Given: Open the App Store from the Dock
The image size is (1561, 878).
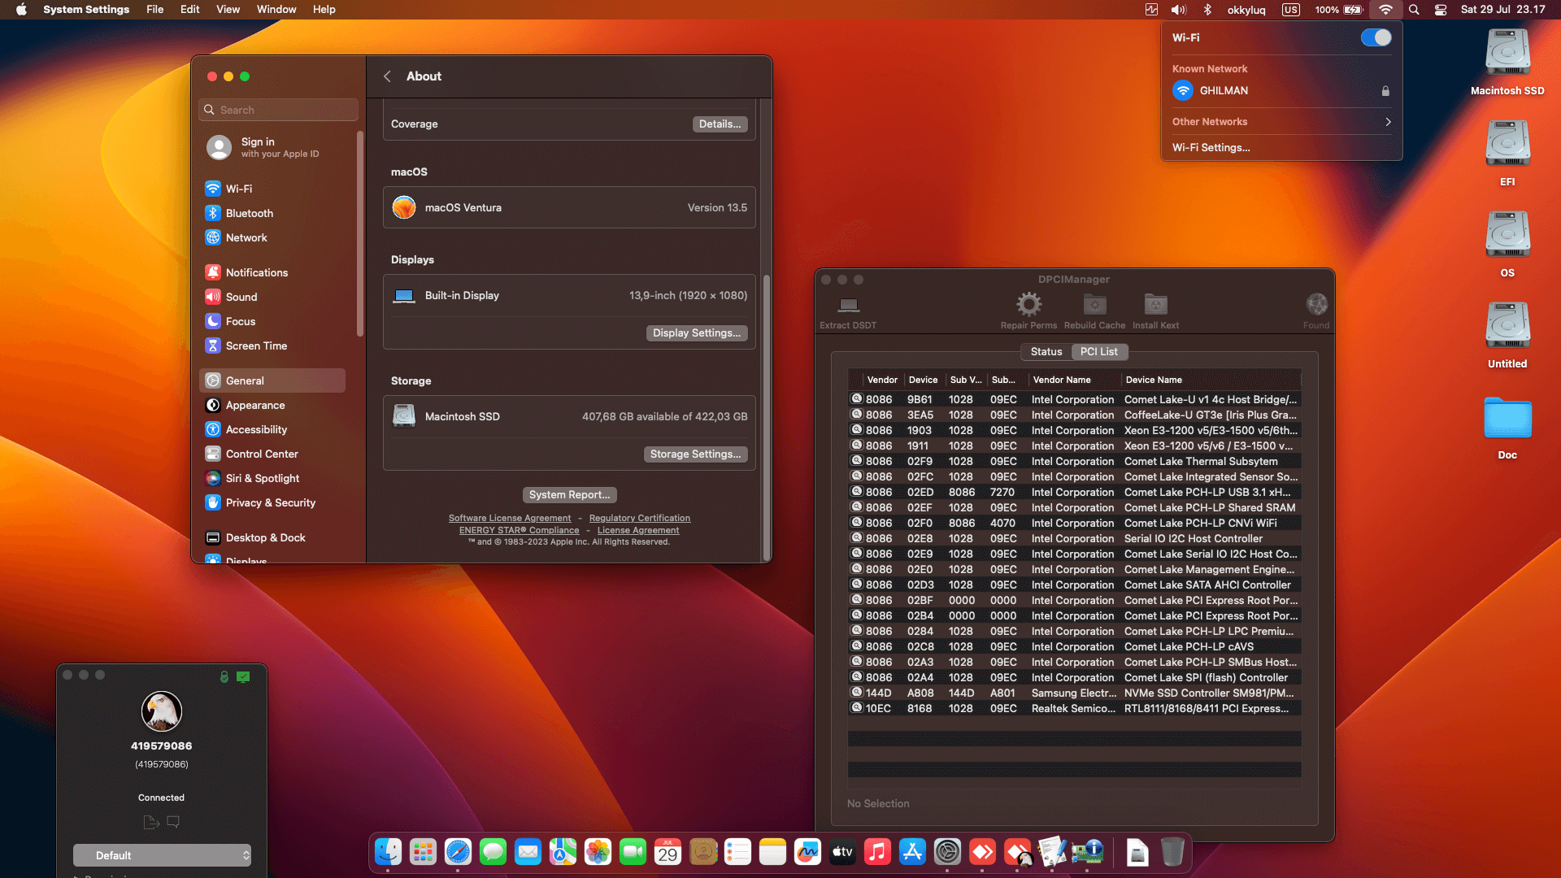Looking at the screenshot, I should (912, 852).
